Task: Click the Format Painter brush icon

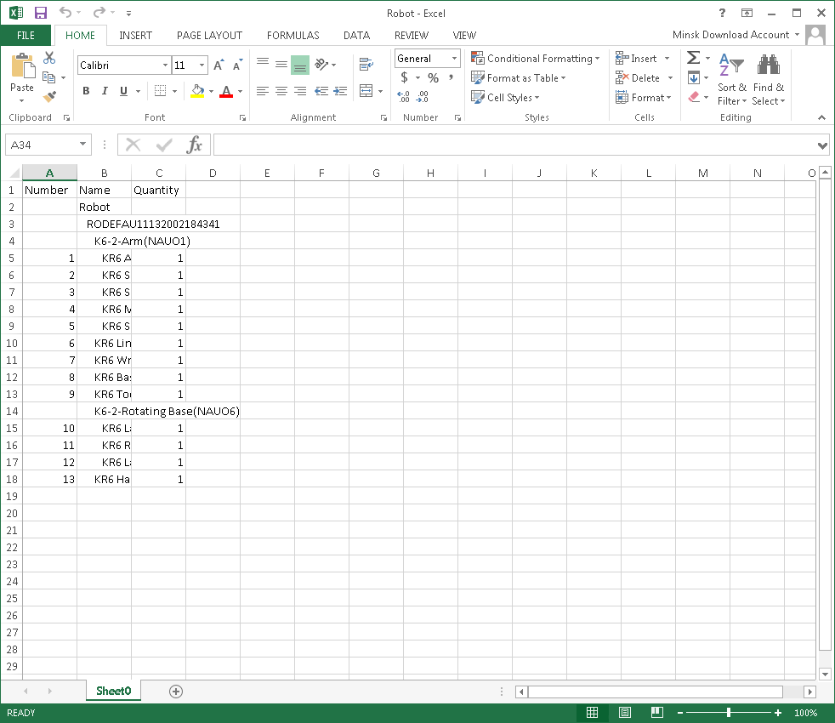Action: pos(48,97)
